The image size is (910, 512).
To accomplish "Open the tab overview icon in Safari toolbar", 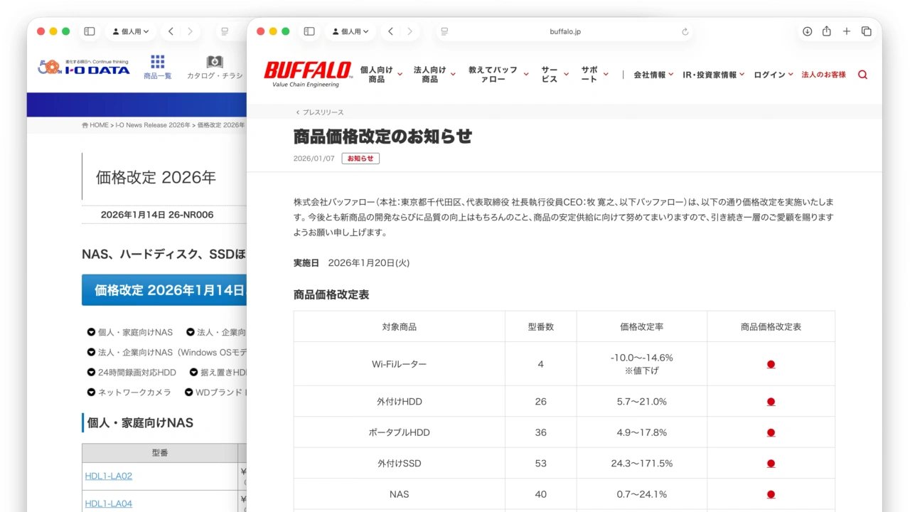I will 866,31.
